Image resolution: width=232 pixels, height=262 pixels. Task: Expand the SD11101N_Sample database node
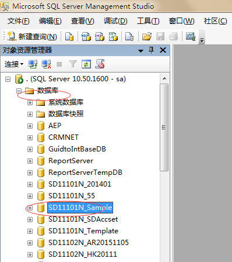30,208
